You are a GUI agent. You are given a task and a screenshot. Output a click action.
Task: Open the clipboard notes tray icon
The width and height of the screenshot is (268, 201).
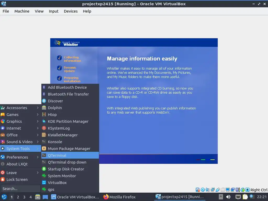245,197
